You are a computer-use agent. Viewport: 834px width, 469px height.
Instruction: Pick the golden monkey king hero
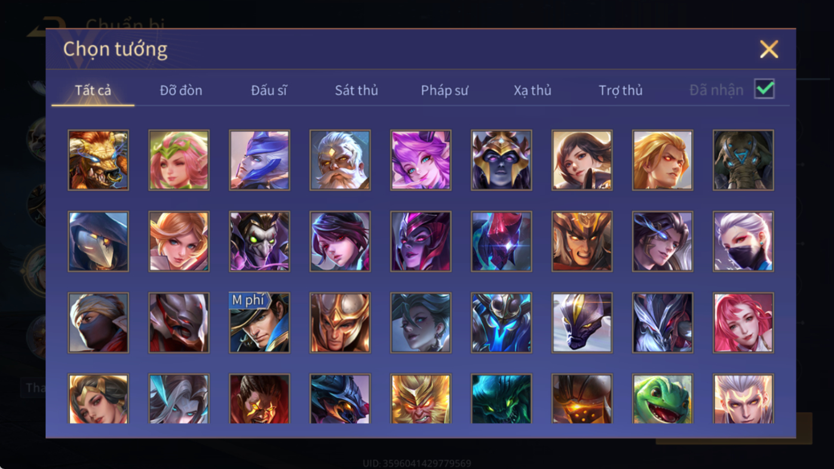coord(421,399)
